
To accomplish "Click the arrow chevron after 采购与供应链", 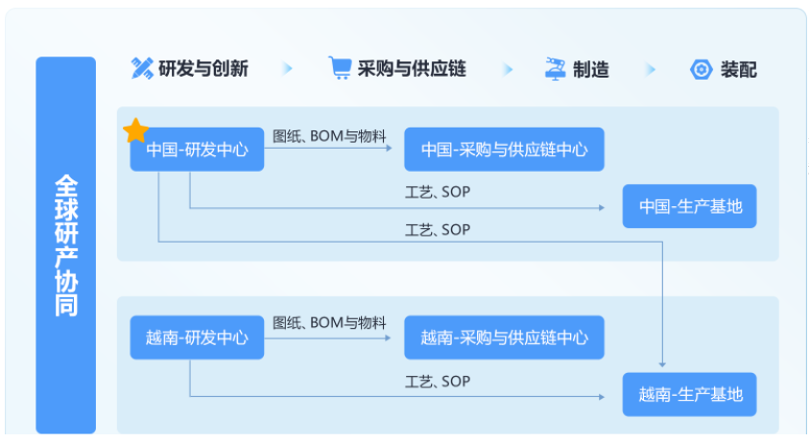I will (509, 69).
